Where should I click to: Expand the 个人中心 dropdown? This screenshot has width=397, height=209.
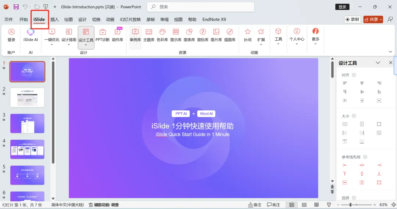[x=297, y=44]
